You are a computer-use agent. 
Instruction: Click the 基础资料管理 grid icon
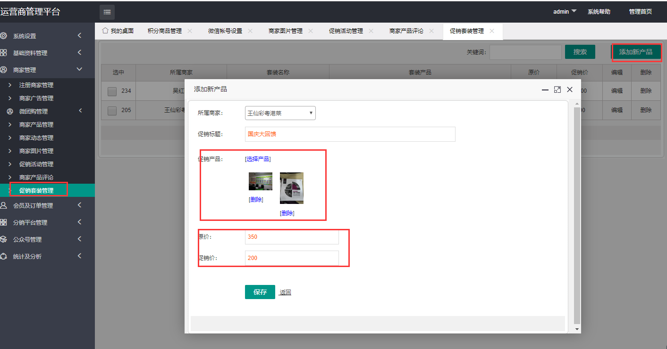[x=4, y=53]
